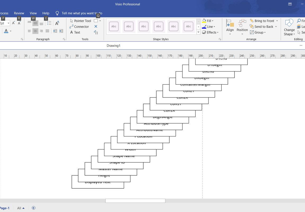Click the blue Line color icon
This screenshot has width=305, height=212.
tap(204, 27)
